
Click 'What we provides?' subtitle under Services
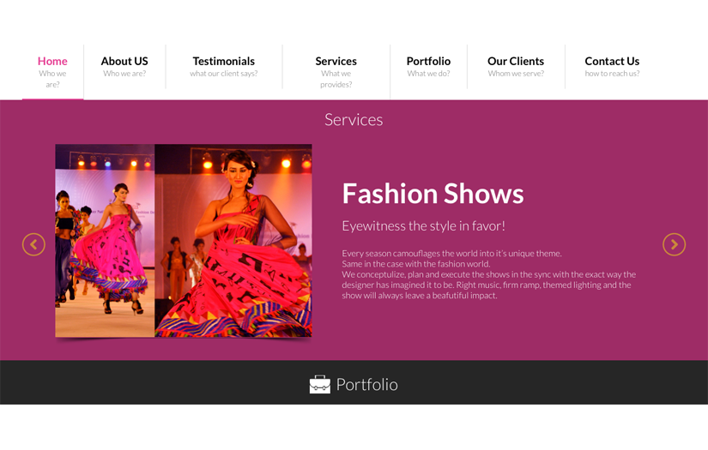click(x=336, y=79)
